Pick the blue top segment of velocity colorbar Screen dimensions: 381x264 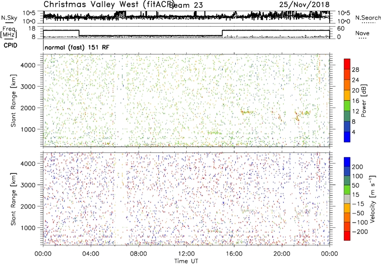tap(347, 162)
